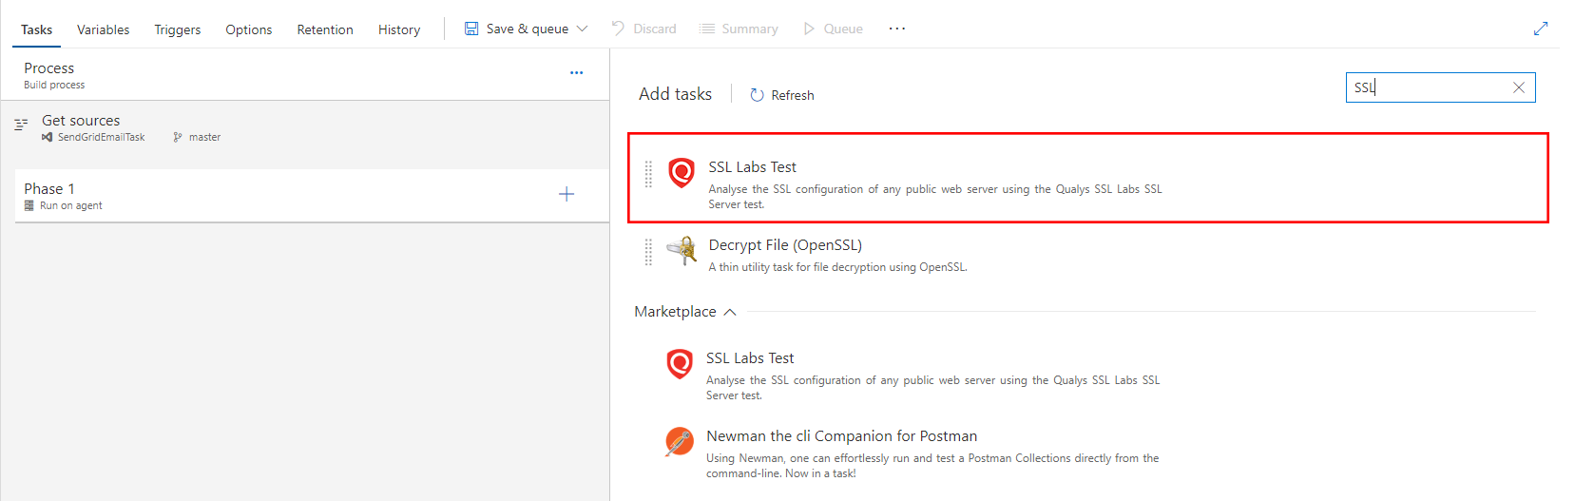Click the Queue play icon

[x=809, y=29]
